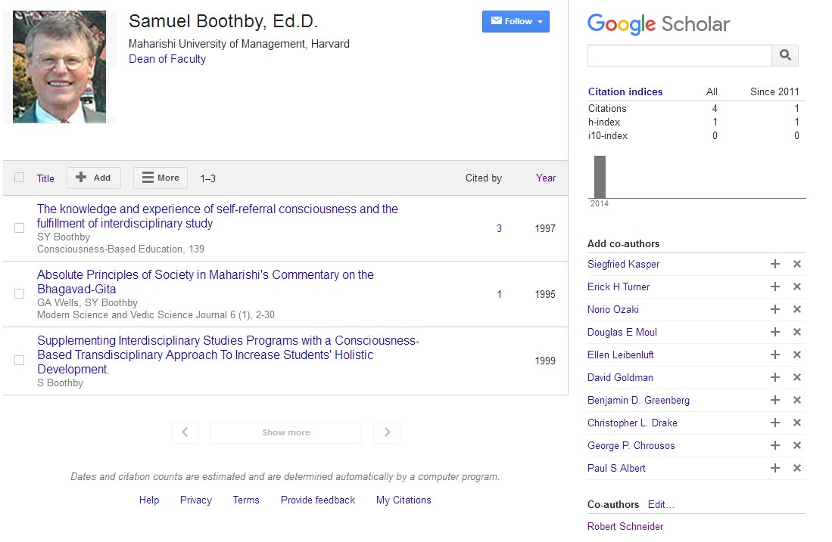Sort articles by Title column header

[x=45, y=178]
